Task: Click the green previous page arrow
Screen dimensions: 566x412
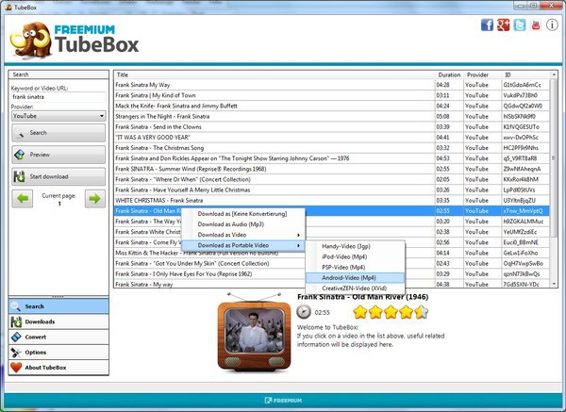Action: pyautogui.click(x=23, y=198)
